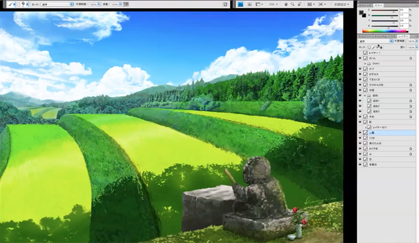Viewport: 419px width, 243px height.
Task: Click the background color swatch in Color panel
Action: (364, 16)
